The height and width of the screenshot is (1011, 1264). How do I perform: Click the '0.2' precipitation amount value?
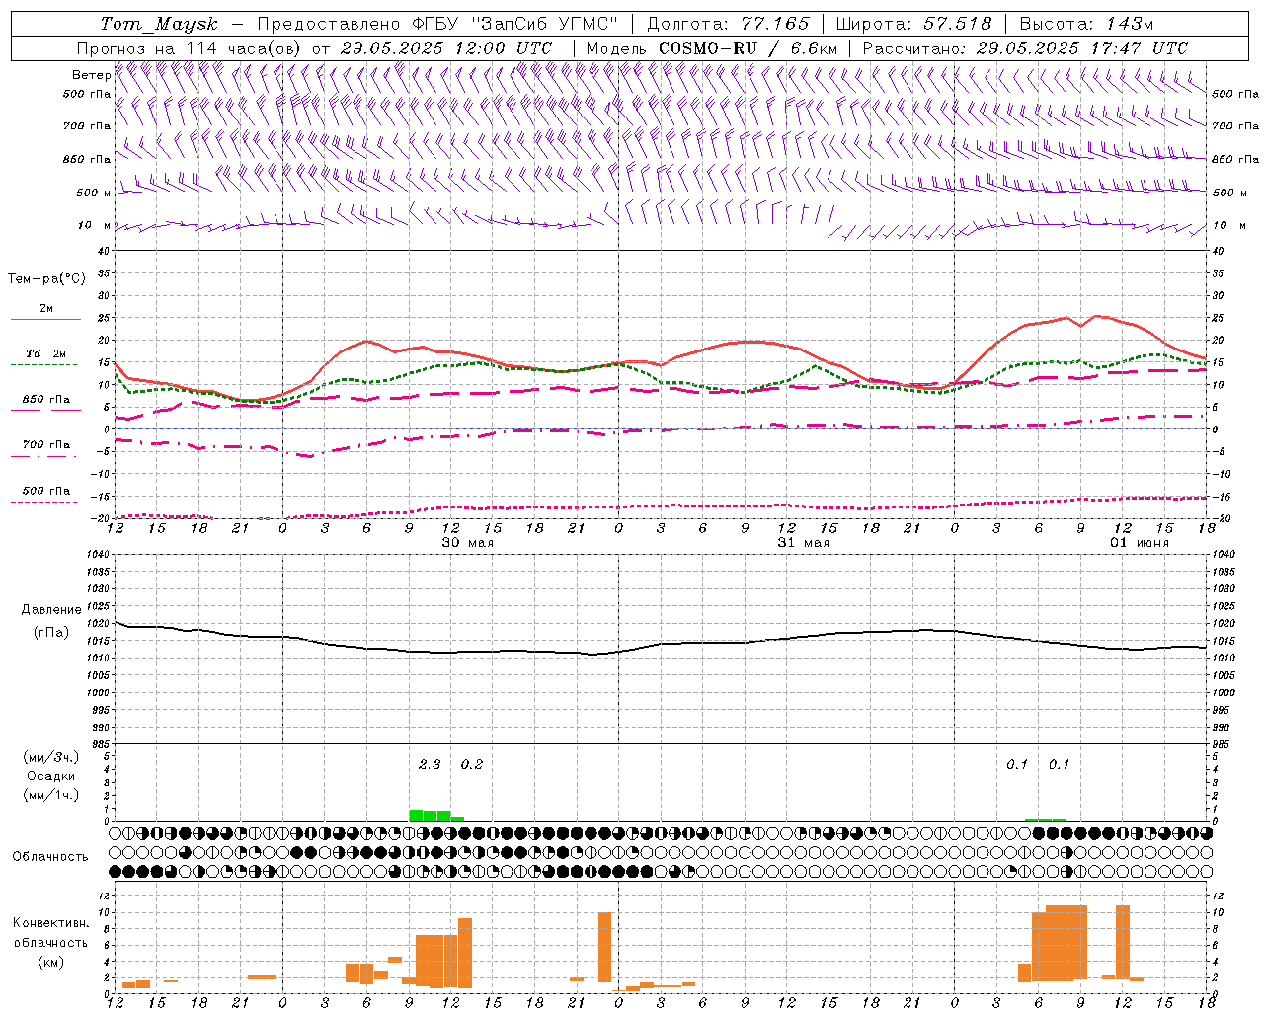pos(472,765)
